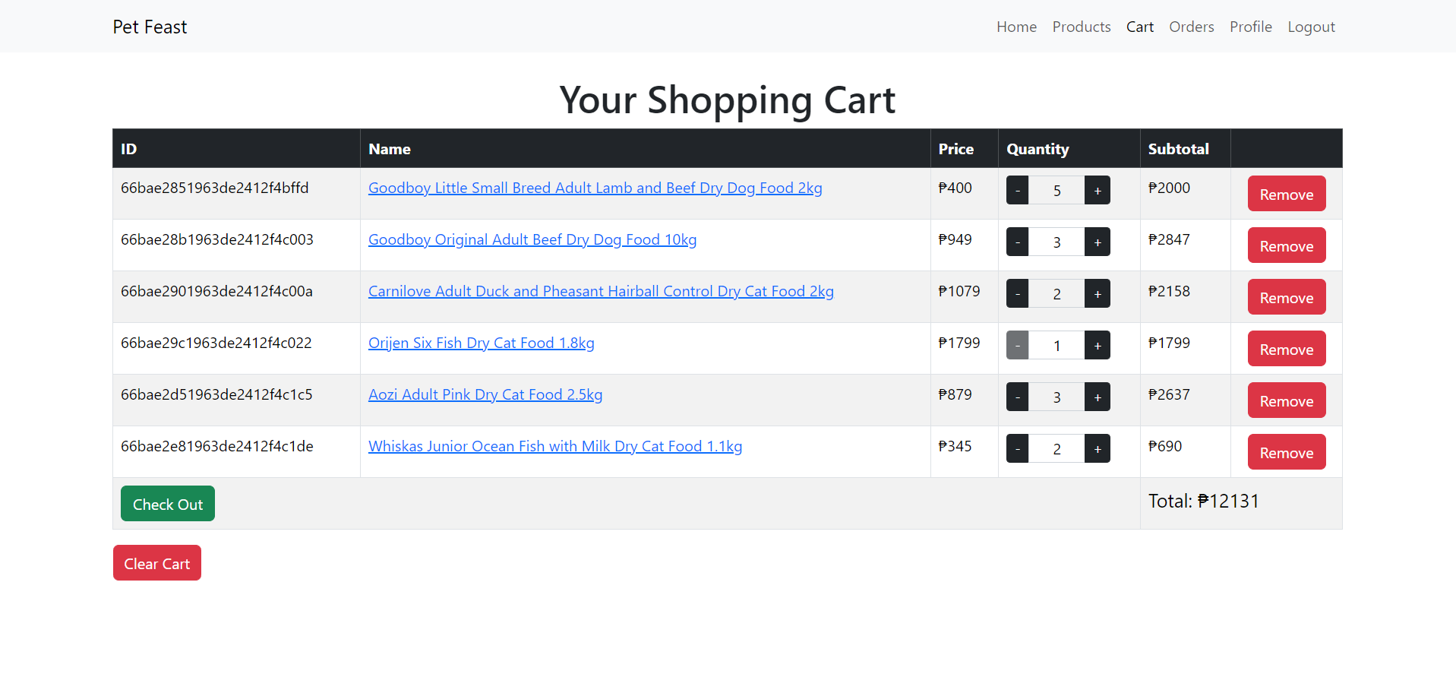Increase quantity of Goodboy Little Small Breed
Viewport: 1456px width, 674px height.
coord(1098,190)
